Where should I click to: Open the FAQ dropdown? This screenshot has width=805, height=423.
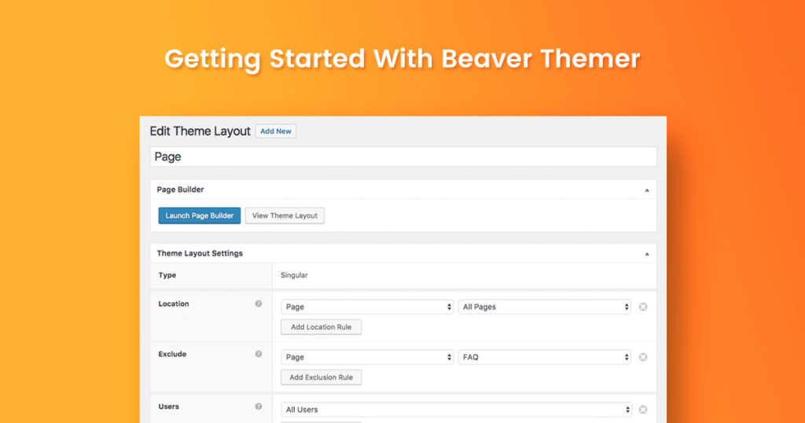point(544,357)
